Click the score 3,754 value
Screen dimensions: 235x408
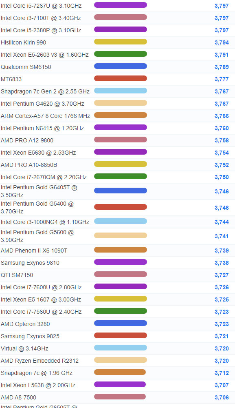222,153
